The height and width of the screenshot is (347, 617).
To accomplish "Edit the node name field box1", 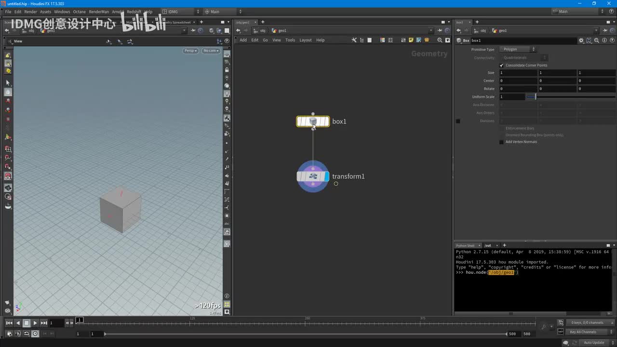I will pos(523,40).
